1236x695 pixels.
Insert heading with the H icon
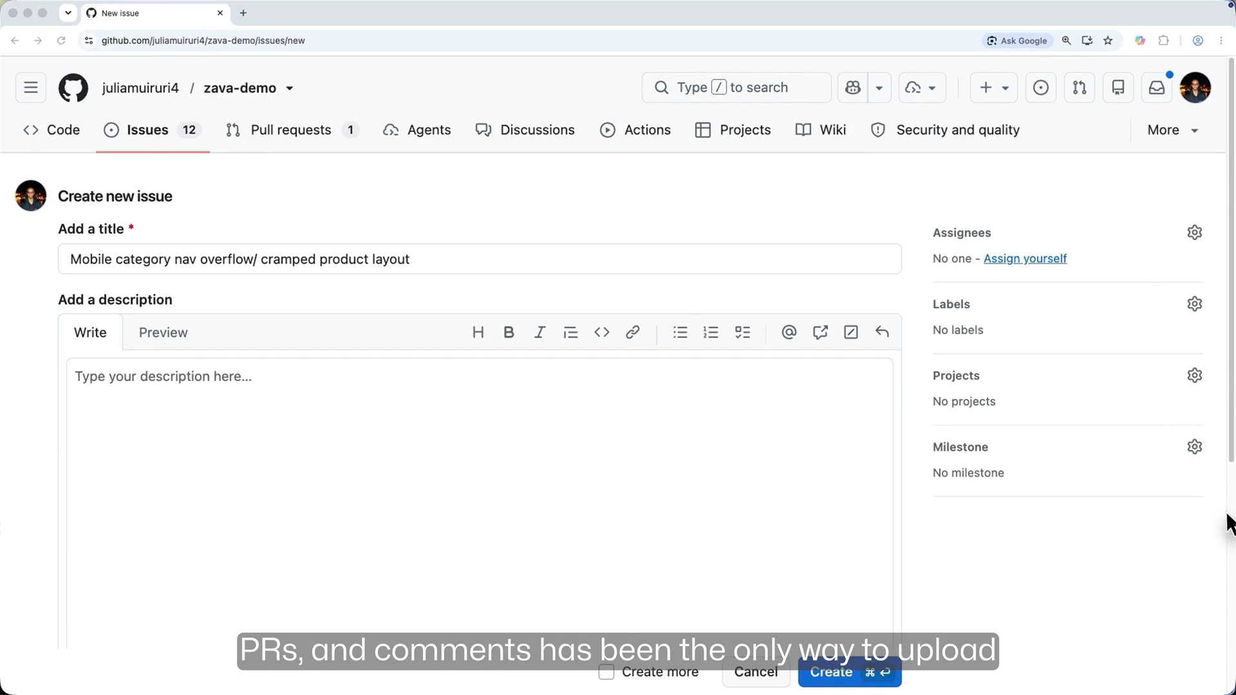coord(478,333)
